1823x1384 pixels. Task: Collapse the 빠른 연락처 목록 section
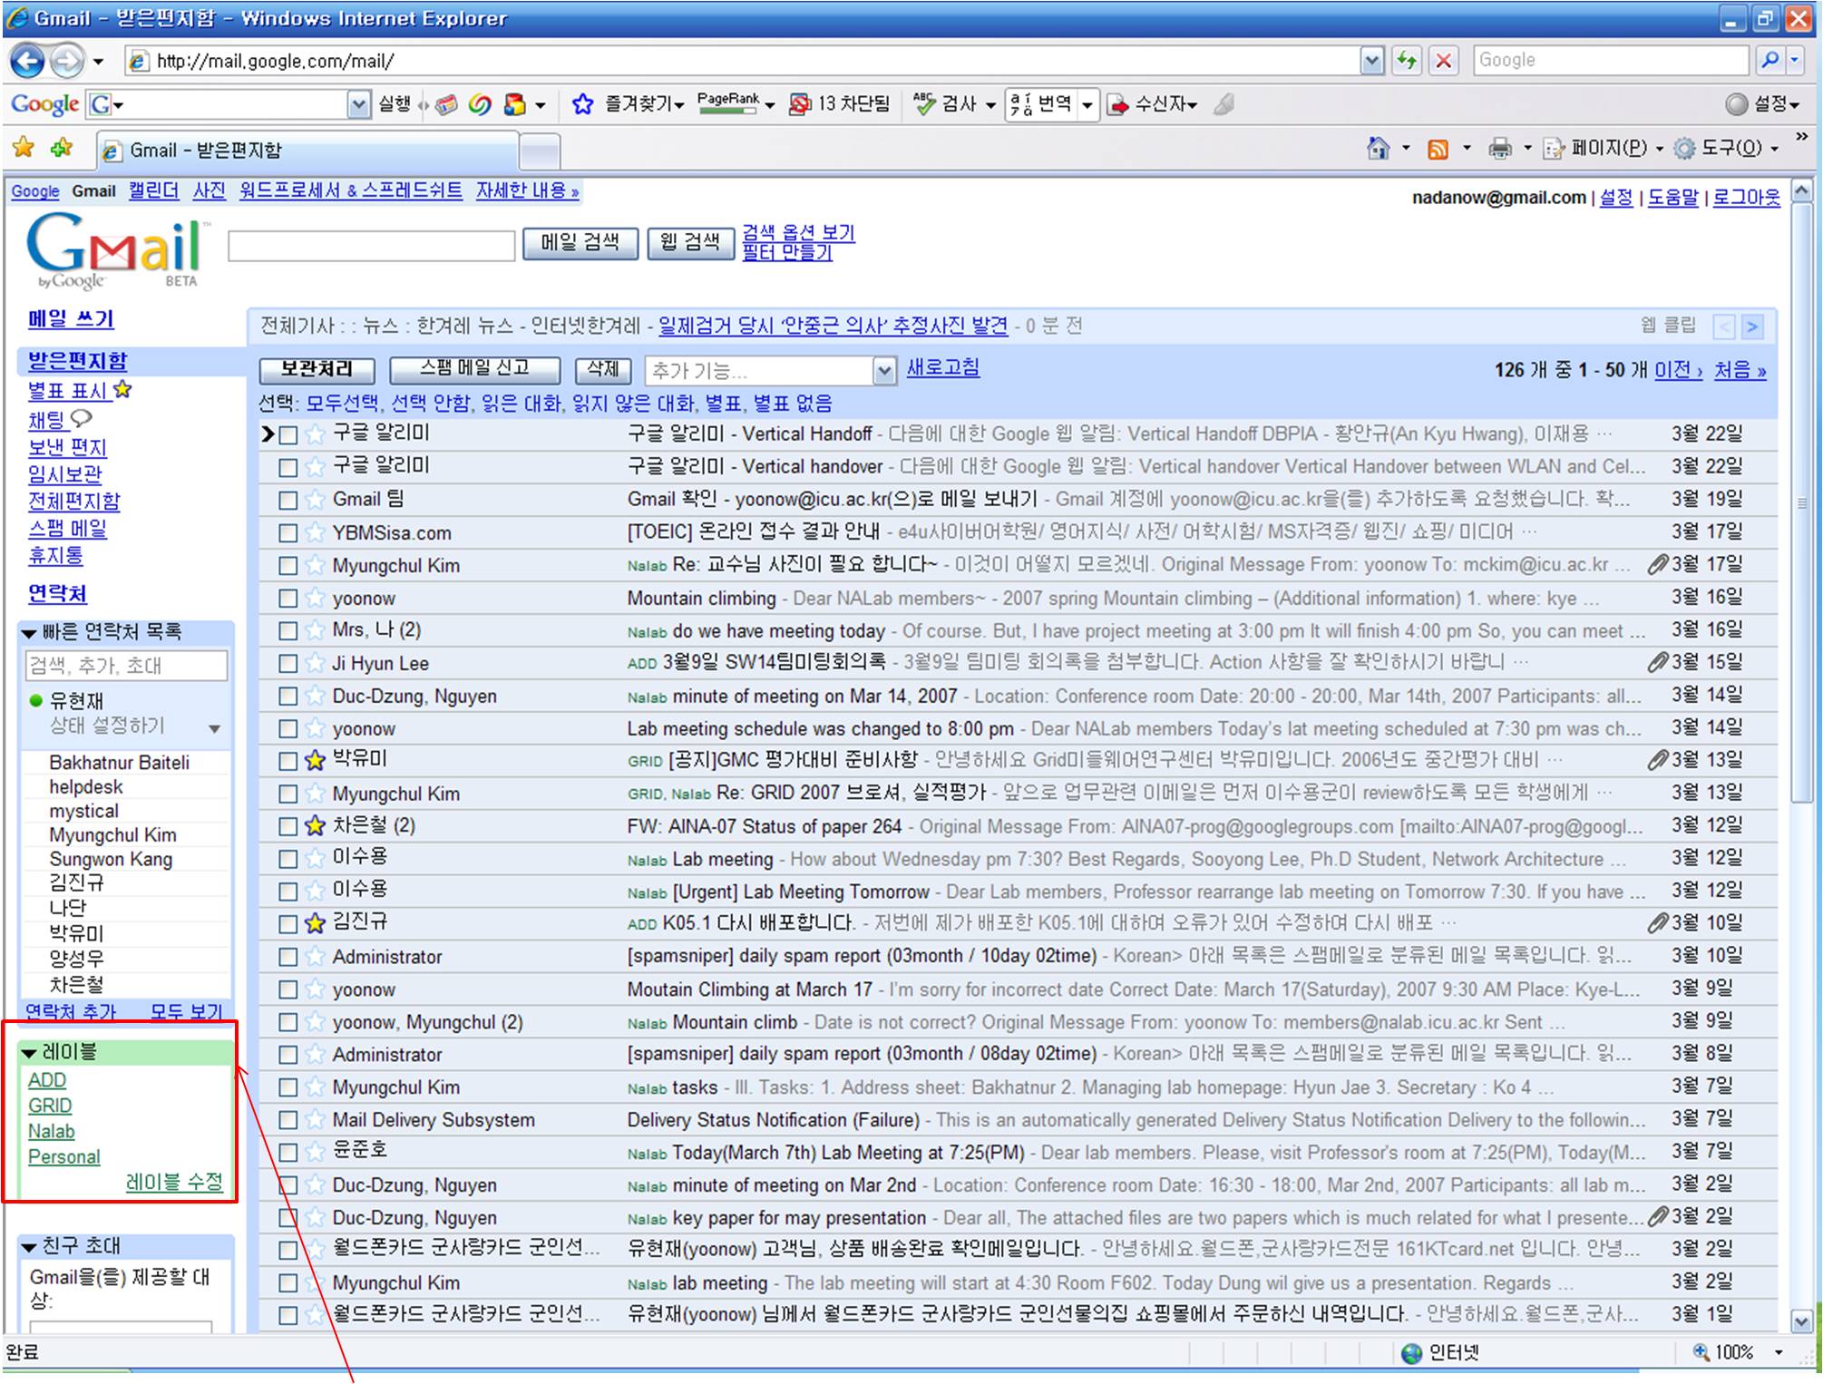coord(29,633)
